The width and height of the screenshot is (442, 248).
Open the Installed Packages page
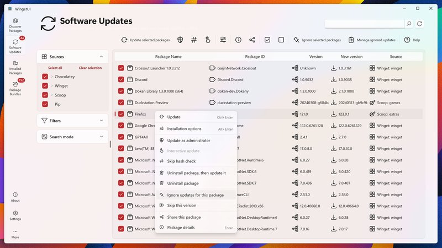point(15,67)
